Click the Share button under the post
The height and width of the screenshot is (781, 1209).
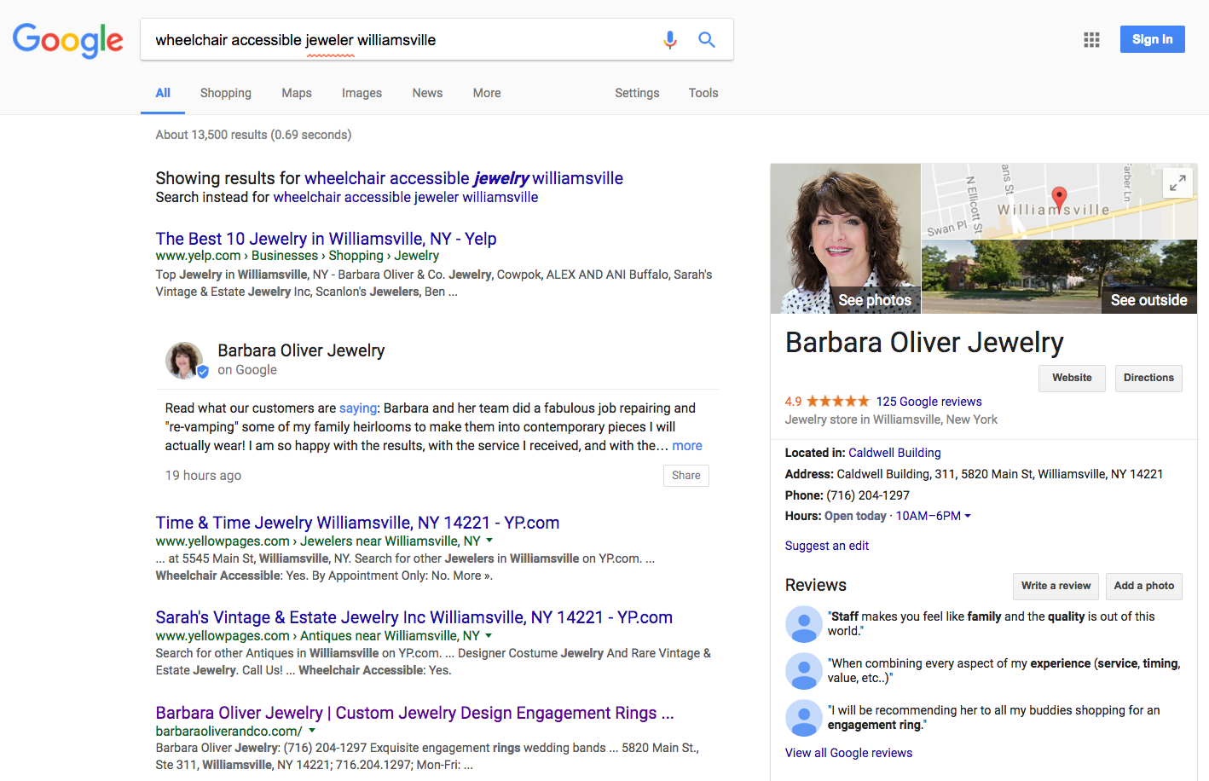pyautogui.click(x=686, y=476)
